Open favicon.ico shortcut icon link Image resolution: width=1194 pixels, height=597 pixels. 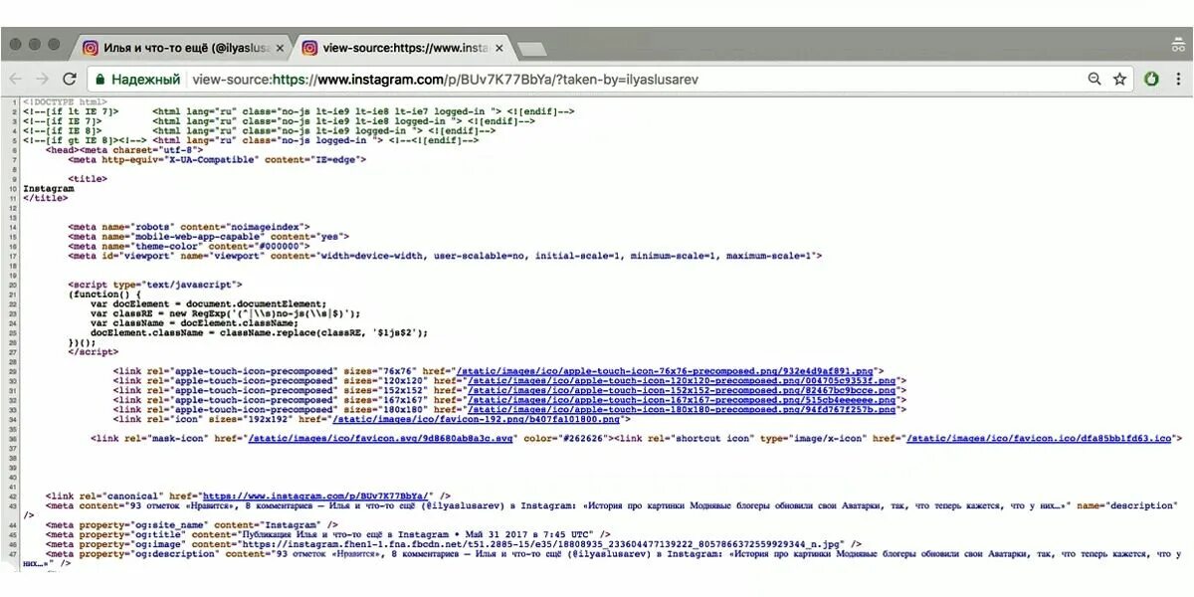(1039, 438)
